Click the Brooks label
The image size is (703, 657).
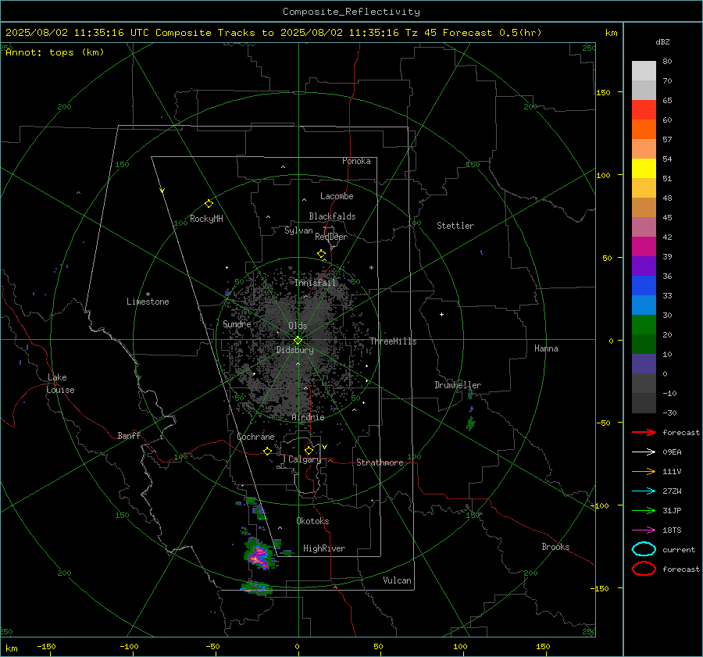555,547
